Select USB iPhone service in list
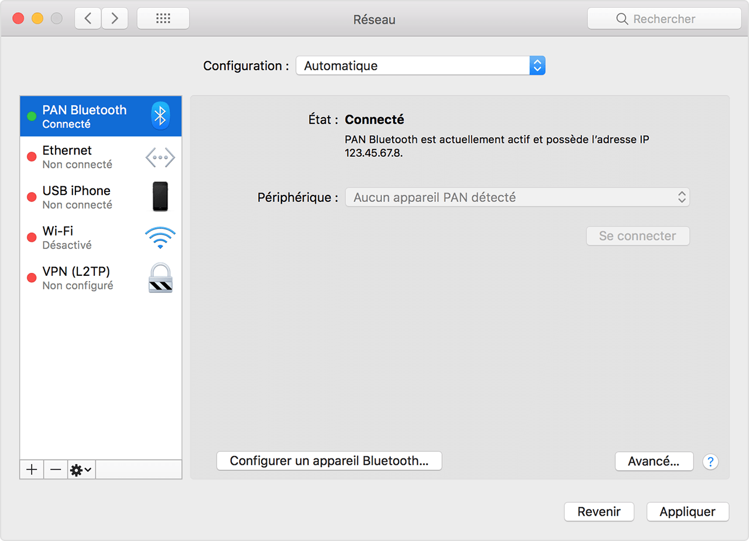 (101, 197)
